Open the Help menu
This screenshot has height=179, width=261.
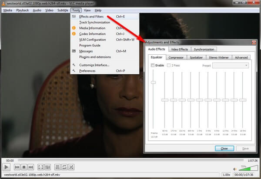point(98,10)
